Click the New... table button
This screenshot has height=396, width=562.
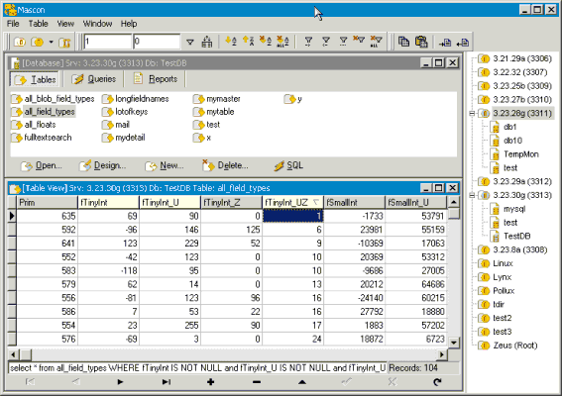coord(165,165)
